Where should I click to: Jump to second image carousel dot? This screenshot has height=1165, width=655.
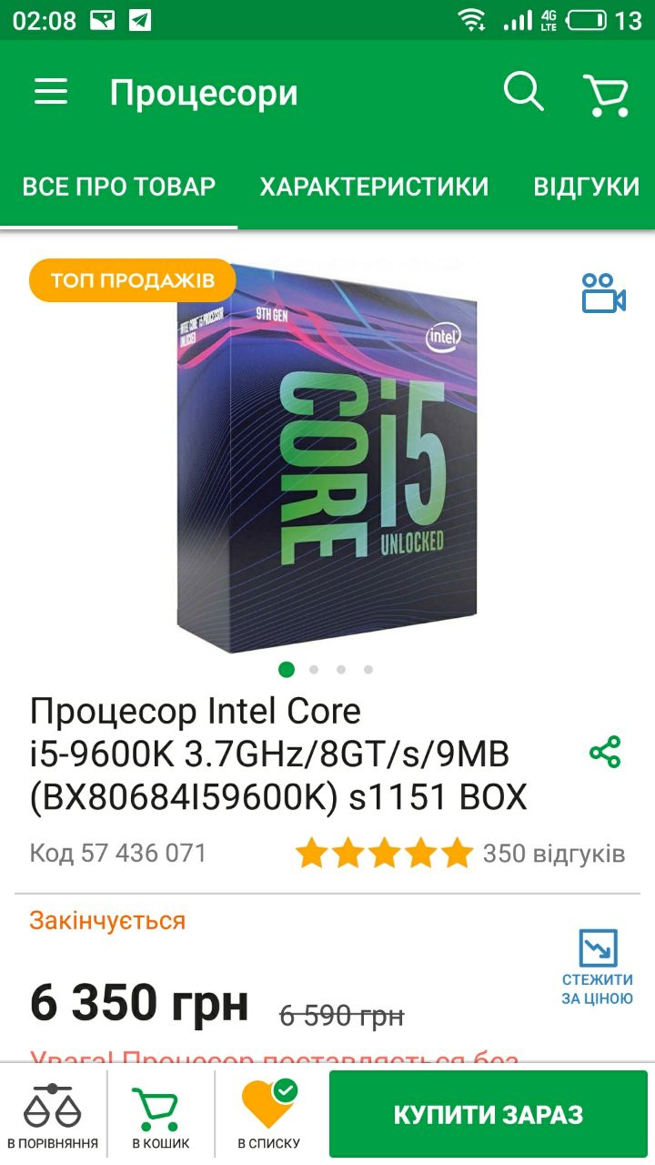point(314,669)
